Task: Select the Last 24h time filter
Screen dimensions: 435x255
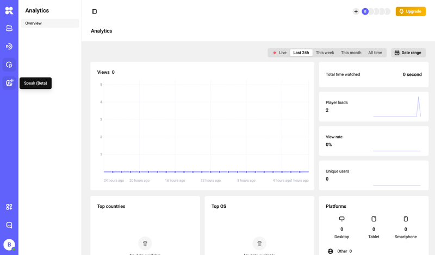Action: (x=301, y=53)
